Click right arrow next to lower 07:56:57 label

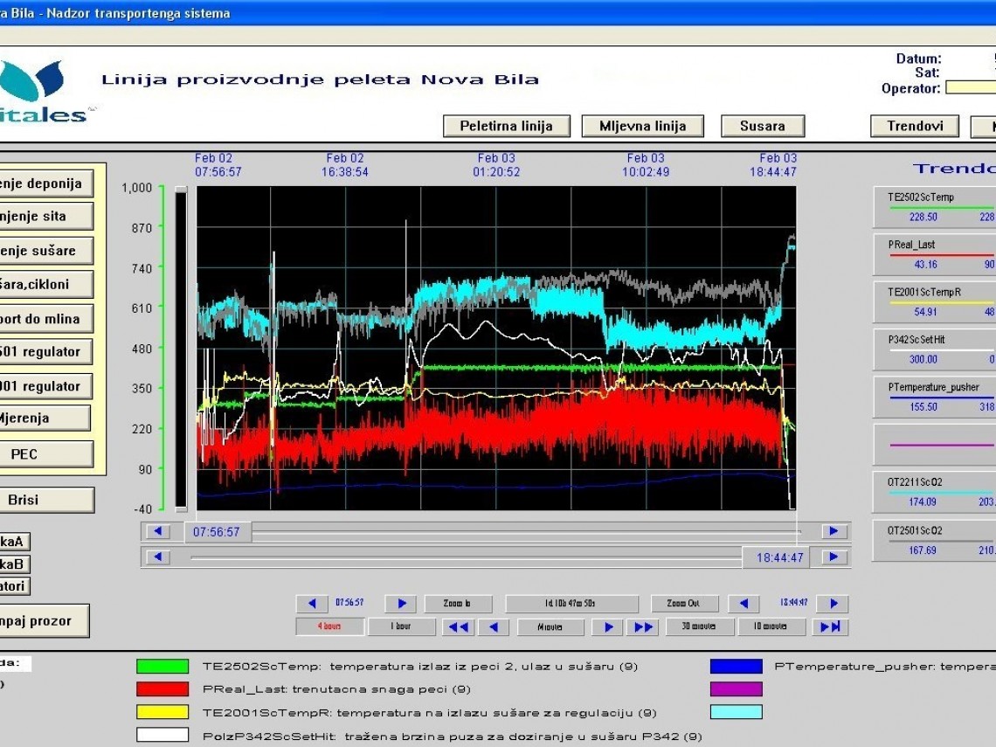[400, 604]
